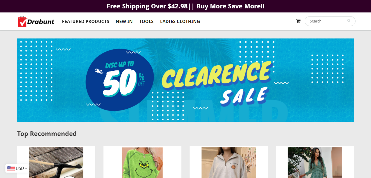Open the green floral dress product
371x178 pixels.
[315, 163]
